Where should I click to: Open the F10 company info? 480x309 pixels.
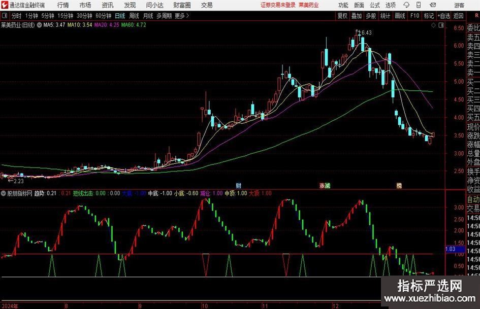point(415,16)
